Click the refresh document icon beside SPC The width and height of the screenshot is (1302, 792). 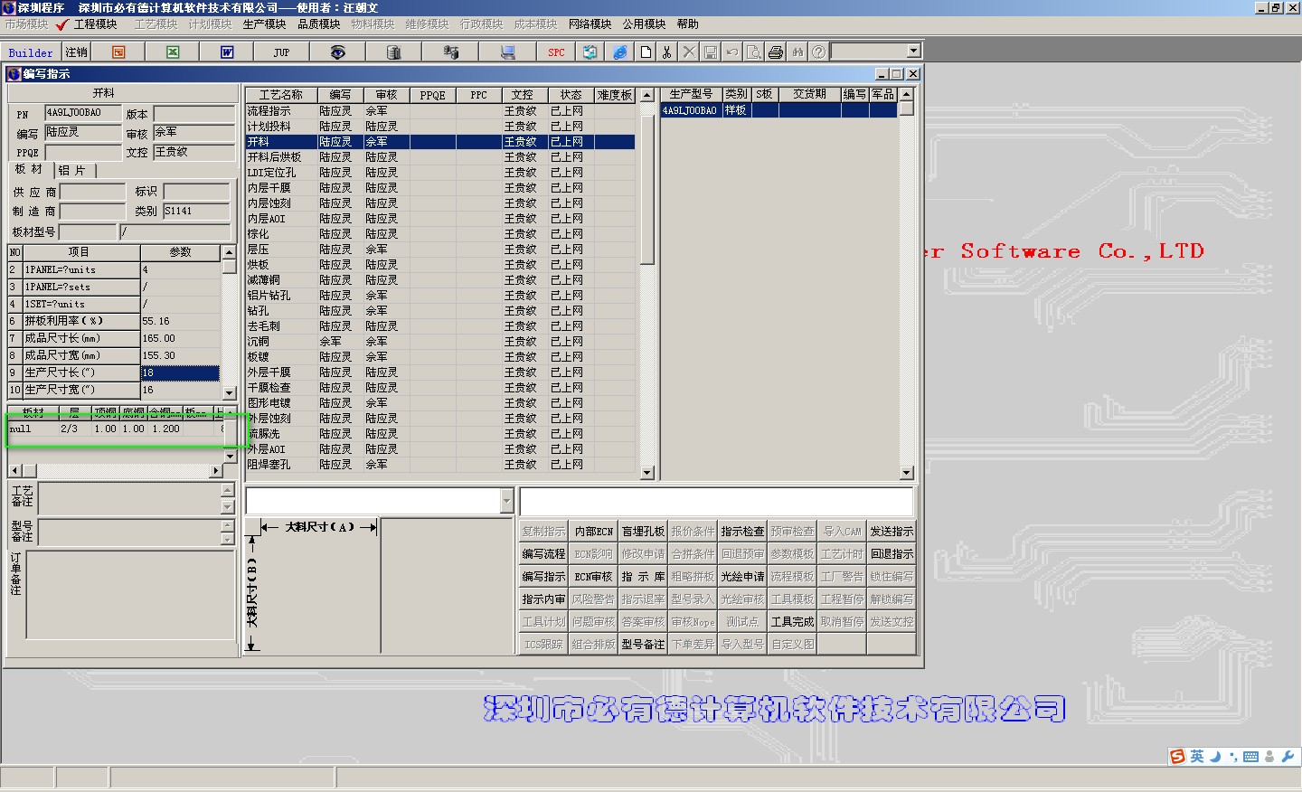[590, 52]
